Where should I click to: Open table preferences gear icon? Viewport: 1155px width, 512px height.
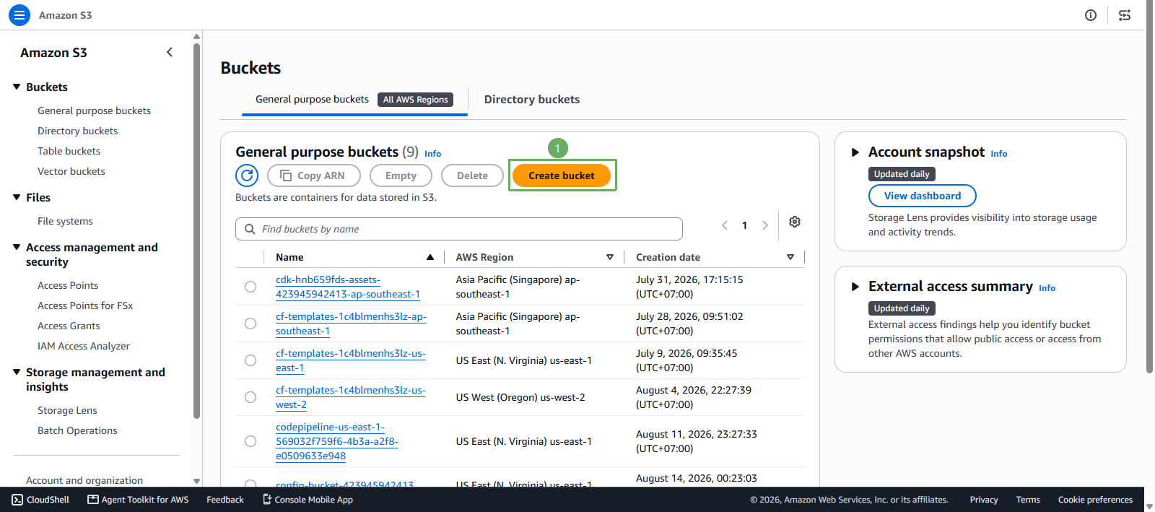[795, 222]
